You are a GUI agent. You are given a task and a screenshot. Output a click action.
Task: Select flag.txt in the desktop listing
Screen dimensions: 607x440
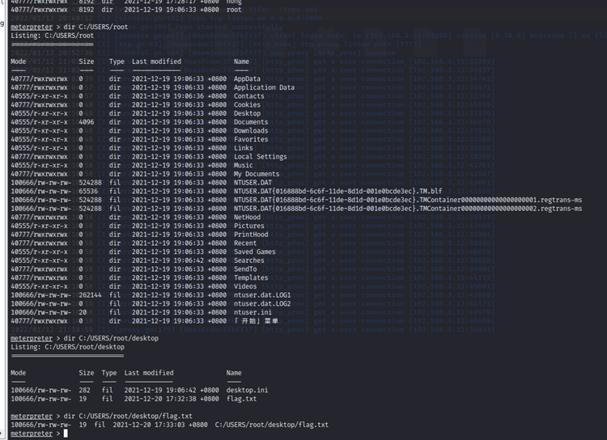pyautogui.click(x=241, y=399)
